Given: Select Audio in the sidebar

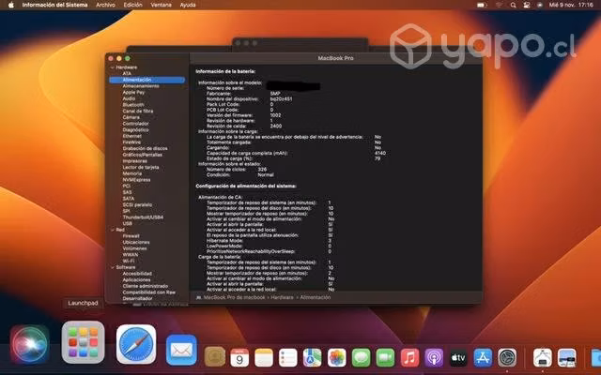Looking at the screenshot, I should click(129, 98).
